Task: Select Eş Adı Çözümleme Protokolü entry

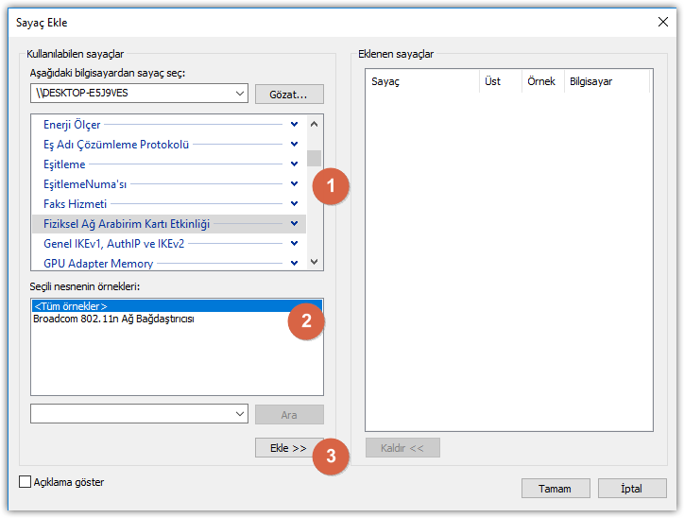Action: [x=116, y=145]
